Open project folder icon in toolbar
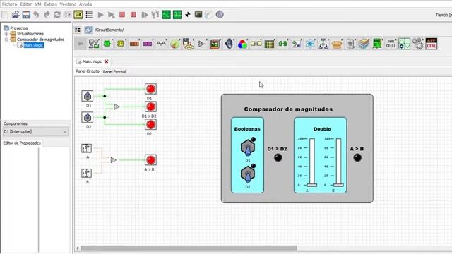 coord(16,14)
